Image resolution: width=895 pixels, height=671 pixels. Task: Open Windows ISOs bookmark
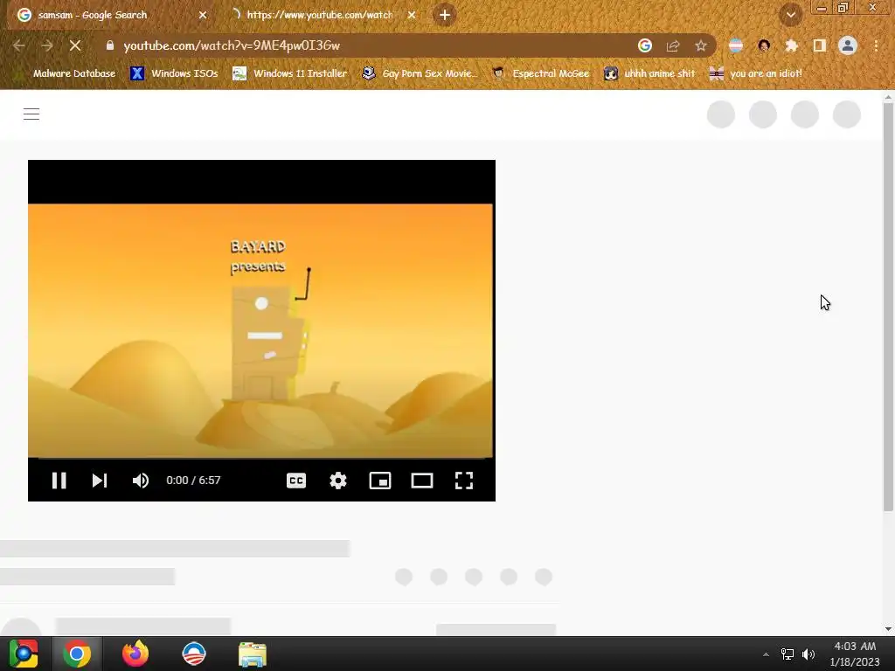click(175, 73)
